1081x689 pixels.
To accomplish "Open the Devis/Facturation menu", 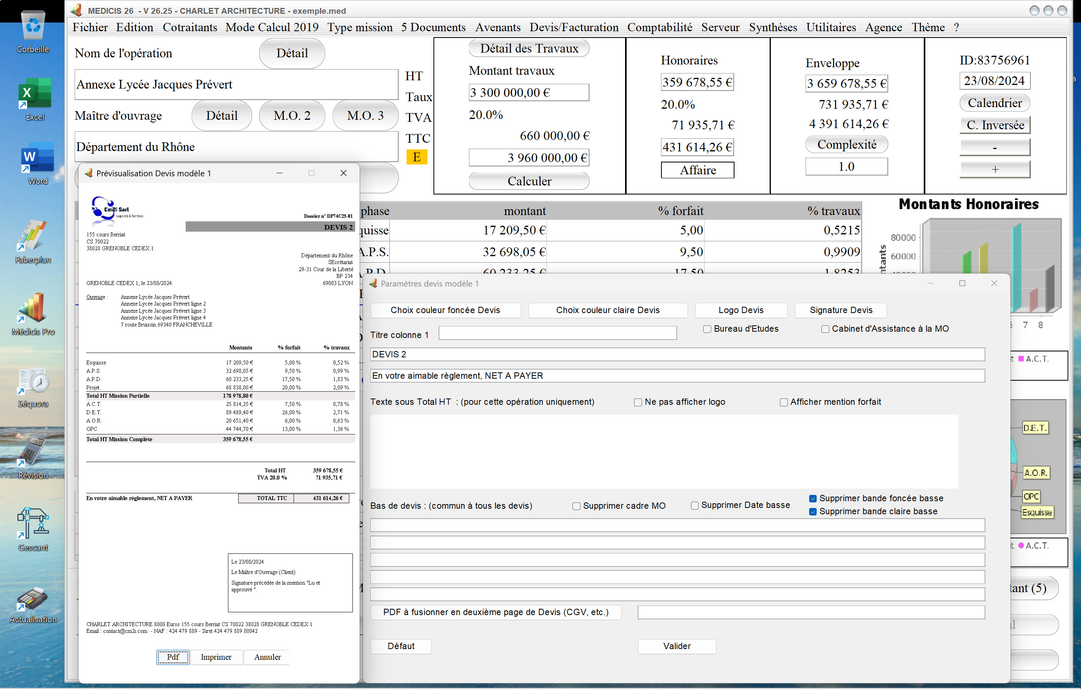I will tap(574, 27).
